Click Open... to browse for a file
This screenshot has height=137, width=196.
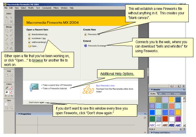[x=33, y=46]
